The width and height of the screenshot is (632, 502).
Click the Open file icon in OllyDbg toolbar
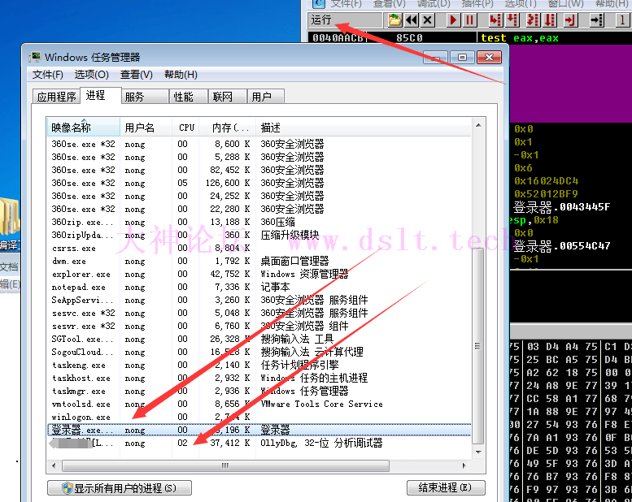pyautogui.click(x=394, y=19)
